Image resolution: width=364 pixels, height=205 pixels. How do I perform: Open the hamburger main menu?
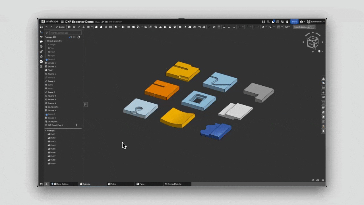click(62, 22)
